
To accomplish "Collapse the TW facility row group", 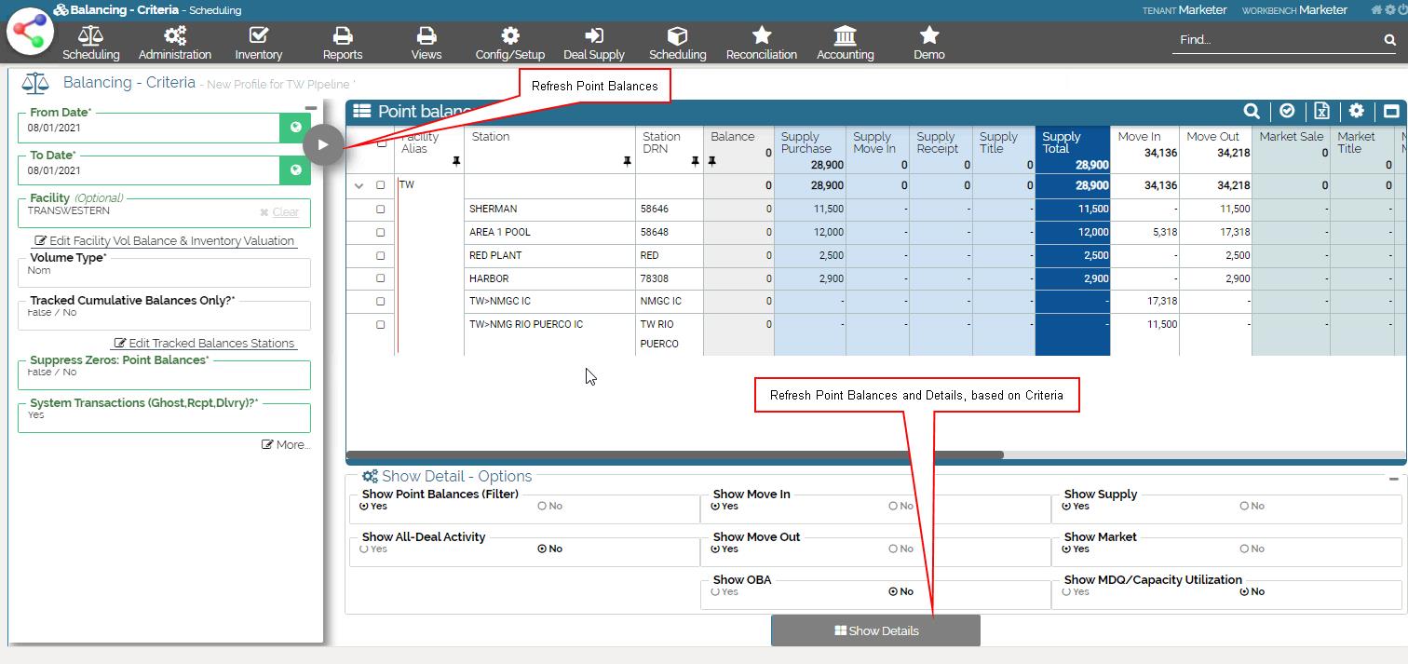I will coord(359,186).
